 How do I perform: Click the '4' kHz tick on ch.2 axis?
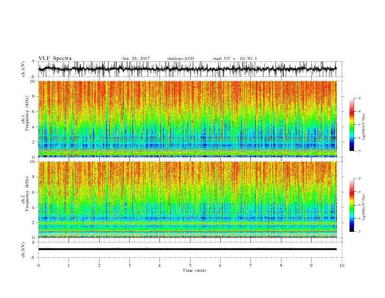pyautogui.click(x=34, y=207)
